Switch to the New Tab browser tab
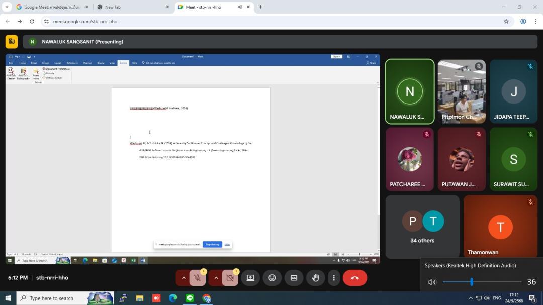The width and height of the screenshot is (543, 305). click(131, 7)
